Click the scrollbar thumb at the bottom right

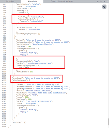click(108, 122)
